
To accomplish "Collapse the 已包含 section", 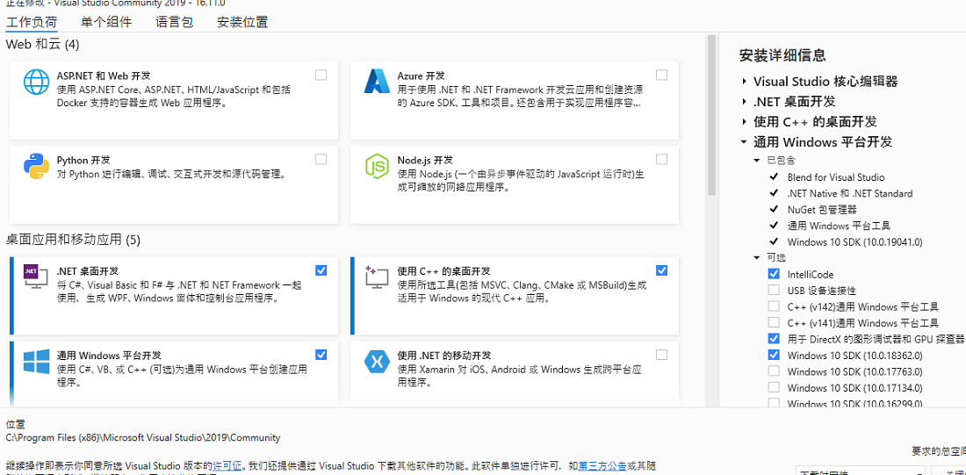I will (x=757, y=161).
